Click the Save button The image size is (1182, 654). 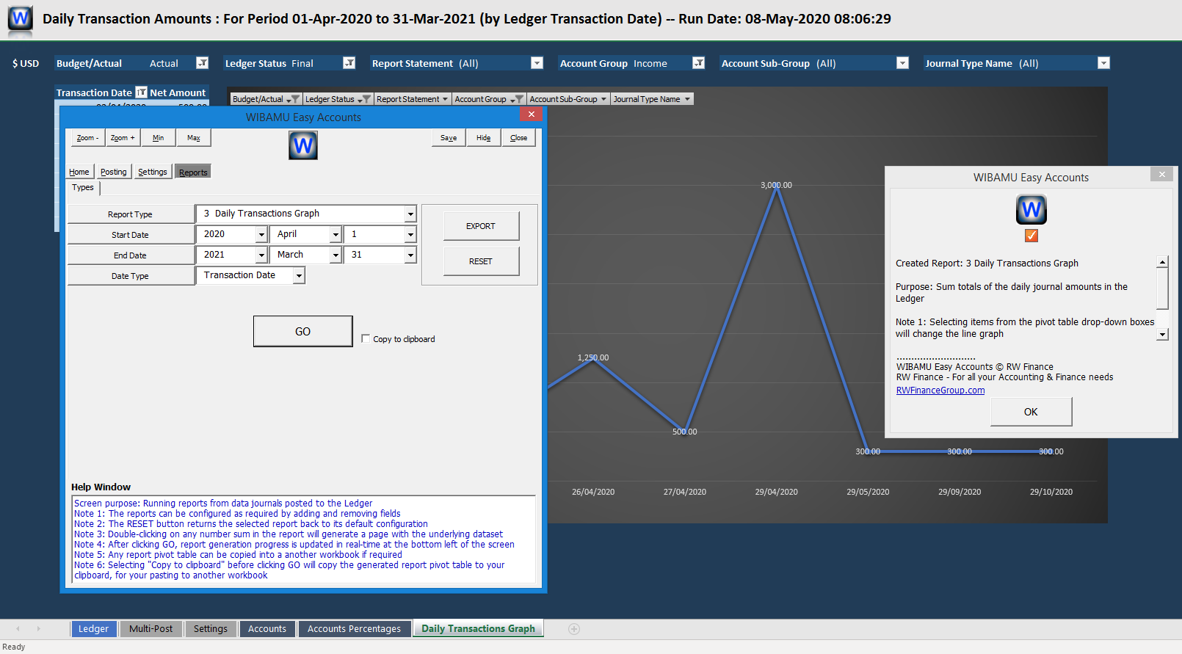point(449,138)
